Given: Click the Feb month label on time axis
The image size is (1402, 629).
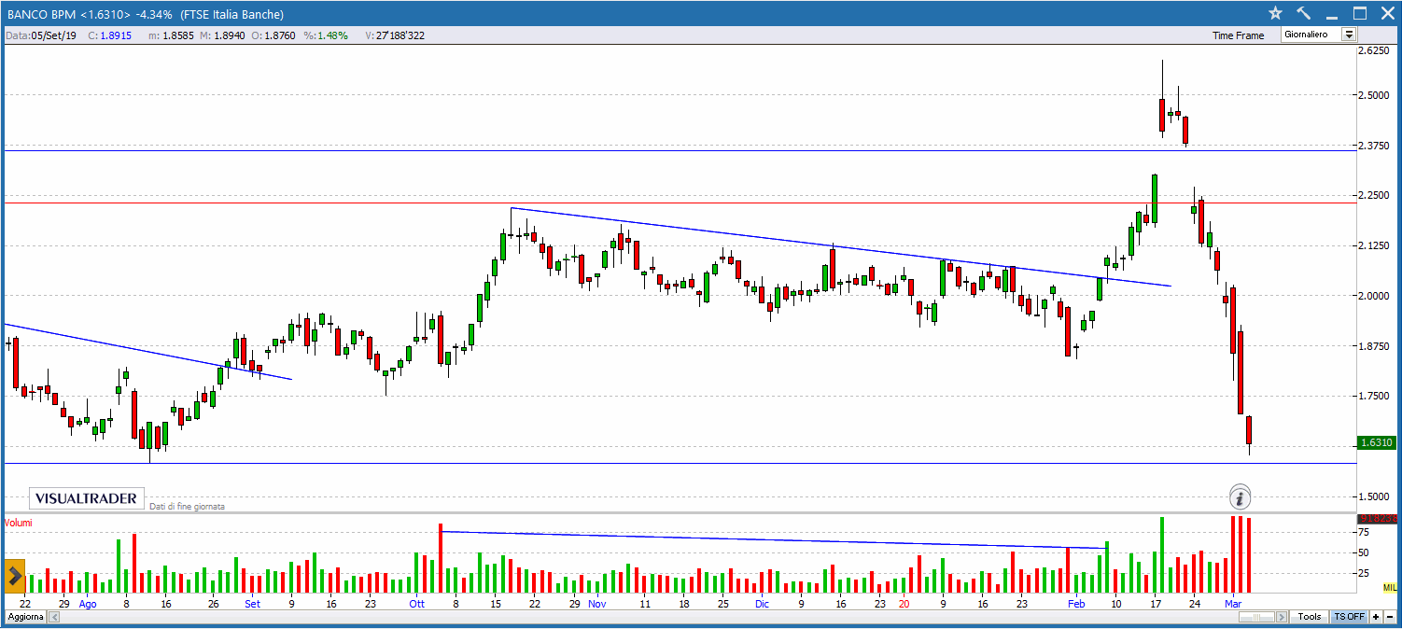Looking at the screenshot, I should point(1078,604).
